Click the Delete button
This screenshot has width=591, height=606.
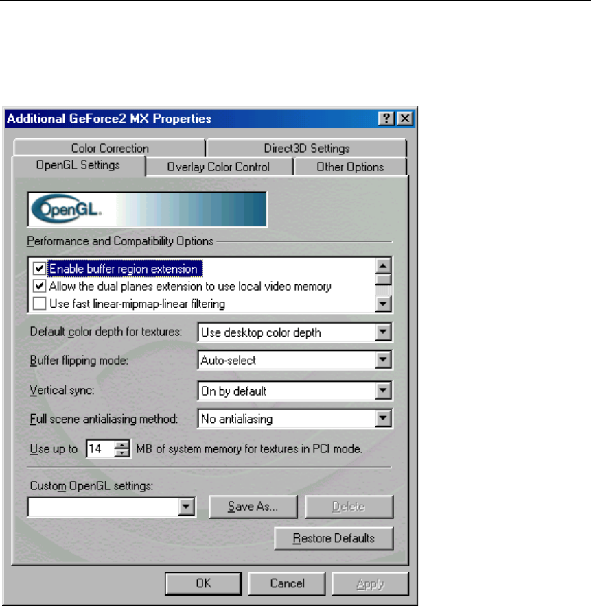pyautogui.click(x=349, y=507)
